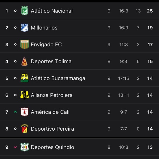This screenshot has width=159, height=159.
Task: Select the América de Cali team name
Action: point(50,112)
